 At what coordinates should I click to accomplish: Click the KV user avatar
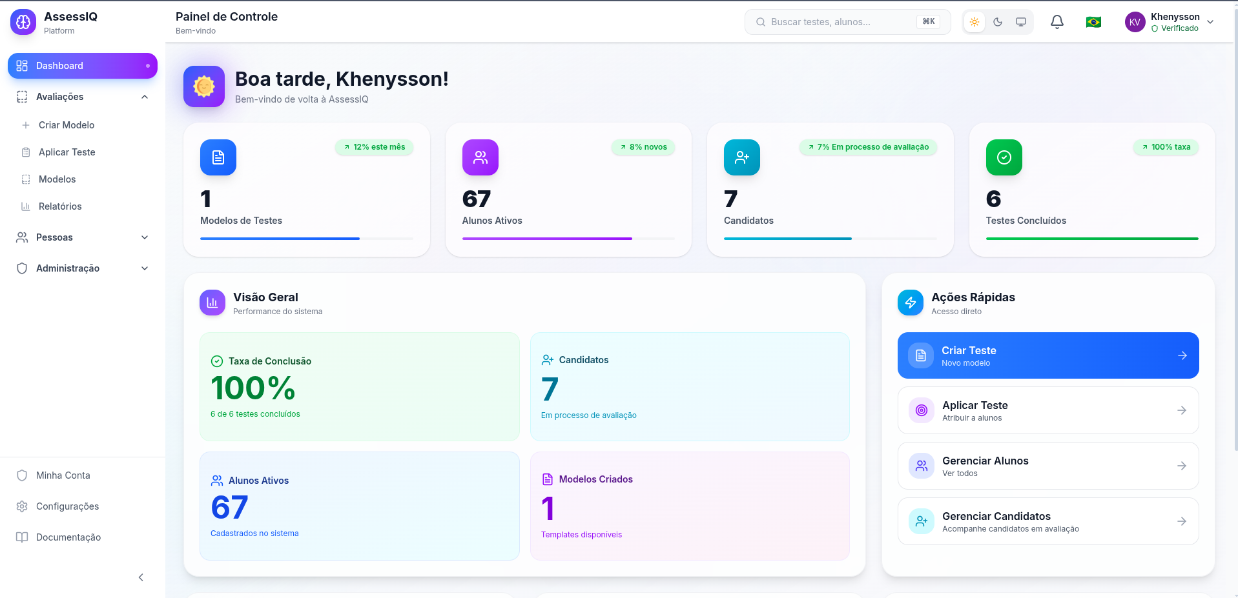[x=1135, y=22]
